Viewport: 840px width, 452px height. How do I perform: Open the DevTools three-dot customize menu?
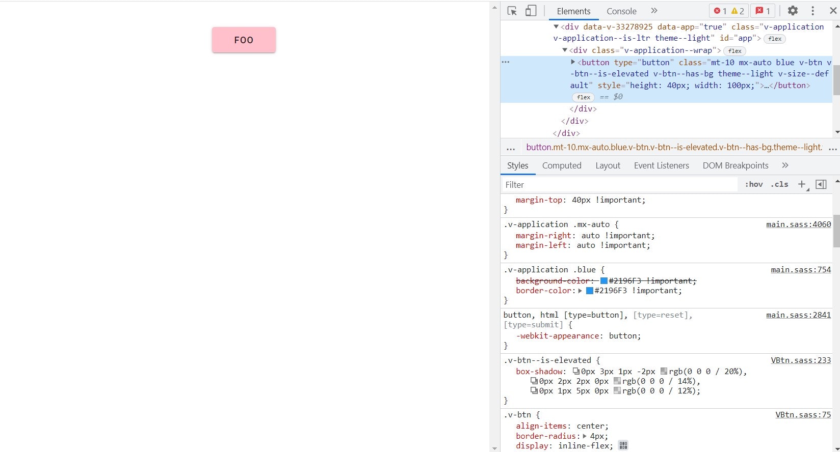[813, 11]
